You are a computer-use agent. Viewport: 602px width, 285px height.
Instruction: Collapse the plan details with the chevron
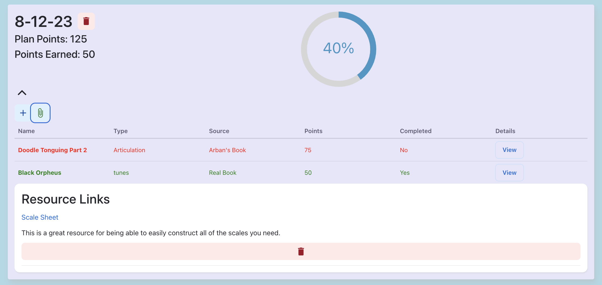pyautogui.click(x=22, y=93)
